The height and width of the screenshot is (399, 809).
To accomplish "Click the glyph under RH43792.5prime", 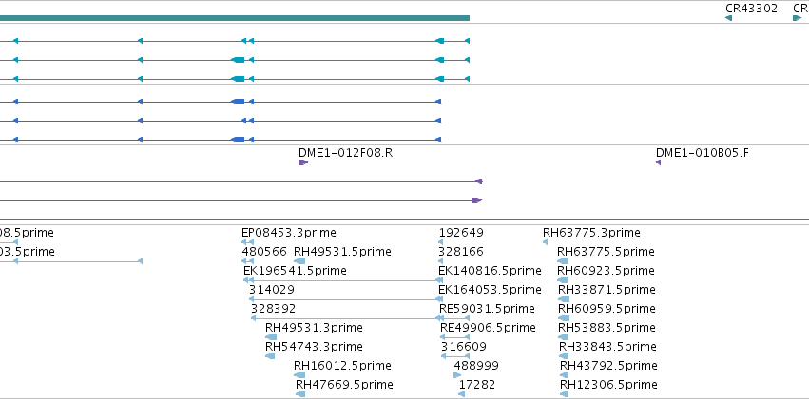I will [564, 375].
